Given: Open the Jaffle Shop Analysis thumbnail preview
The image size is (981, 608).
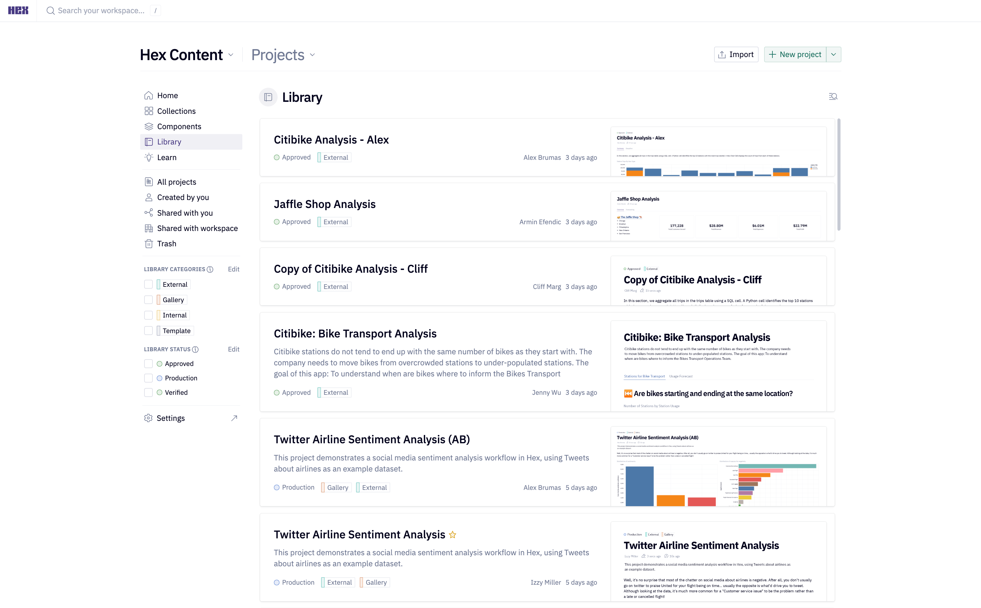Looking at the screenshot, I should (x=718, y=216).
